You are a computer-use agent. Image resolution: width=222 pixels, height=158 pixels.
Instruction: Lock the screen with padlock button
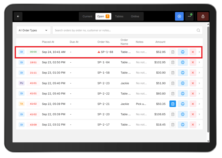tap(203, 17)
